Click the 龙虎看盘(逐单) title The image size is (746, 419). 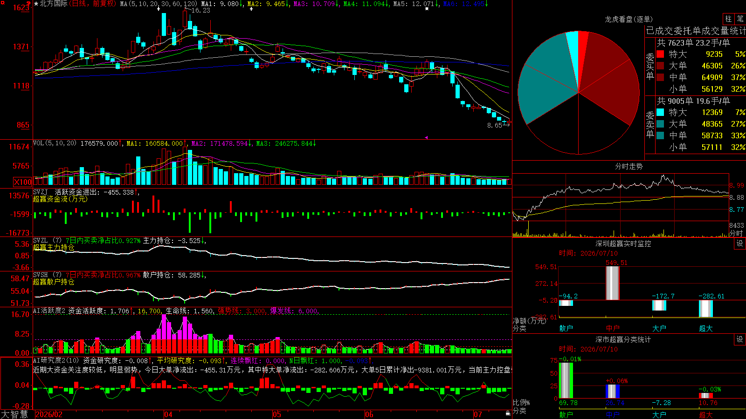coord(629,19)
